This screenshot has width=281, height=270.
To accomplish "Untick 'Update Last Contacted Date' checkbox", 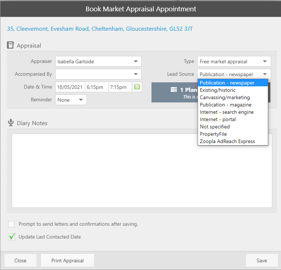I will 11,237.
